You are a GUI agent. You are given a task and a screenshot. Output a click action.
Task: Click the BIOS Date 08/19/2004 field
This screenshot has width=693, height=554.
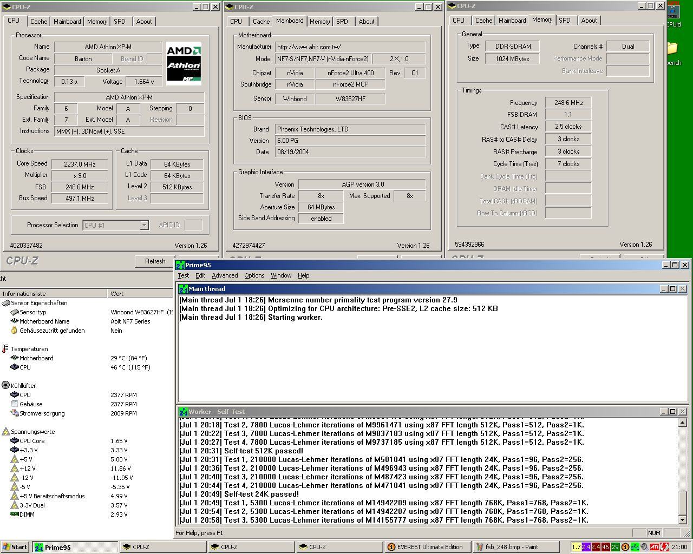coord(350,152)
